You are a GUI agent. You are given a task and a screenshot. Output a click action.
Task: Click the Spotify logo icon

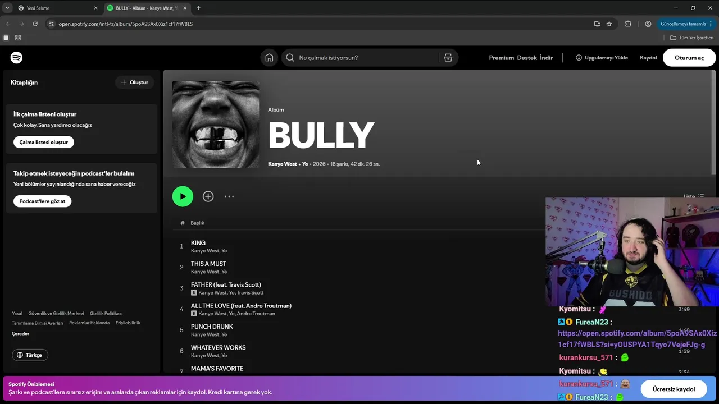pyautogui.click(x=16, y=58)
